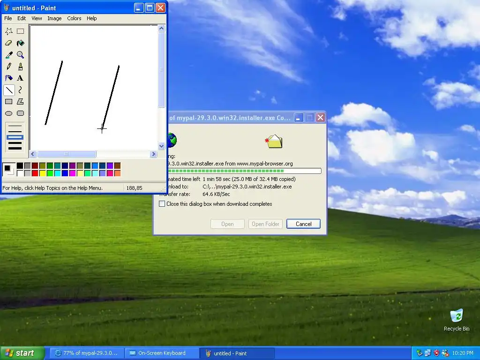Switch to On-Screen Keyboard in taskbar
This screenshot has width=480, height=360.
pyautogui.click(x=162, y=353)
